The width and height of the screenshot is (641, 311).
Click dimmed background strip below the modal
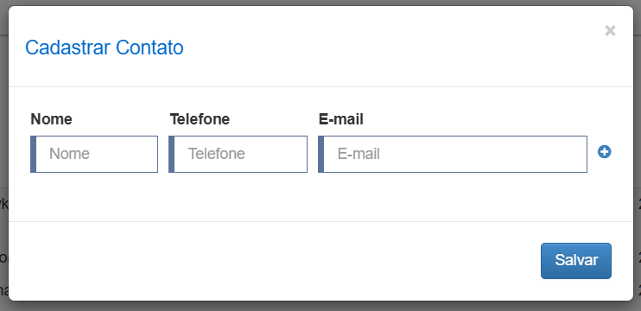pyautogui.click(x=320, y=307)
